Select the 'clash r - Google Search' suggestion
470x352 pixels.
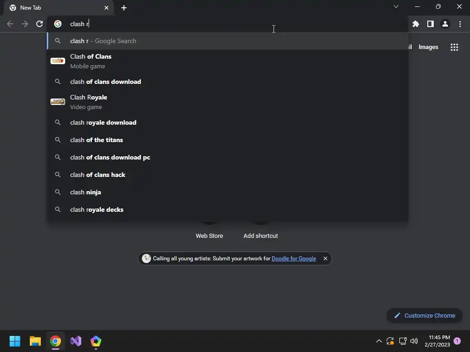(228, 41)
